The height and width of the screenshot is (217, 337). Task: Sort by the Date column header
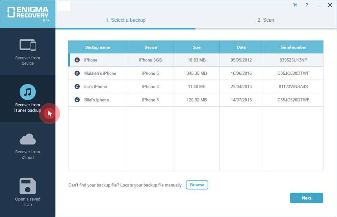241,47
